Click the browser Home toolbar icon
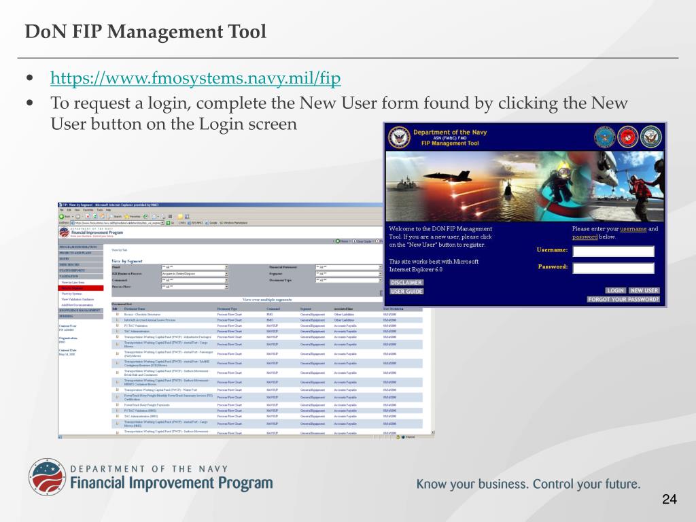 point(102,217)
